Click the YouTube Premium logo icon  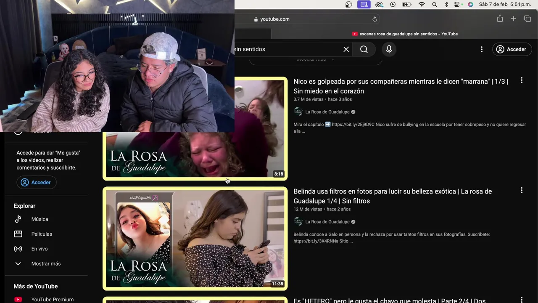click(18, 299)
